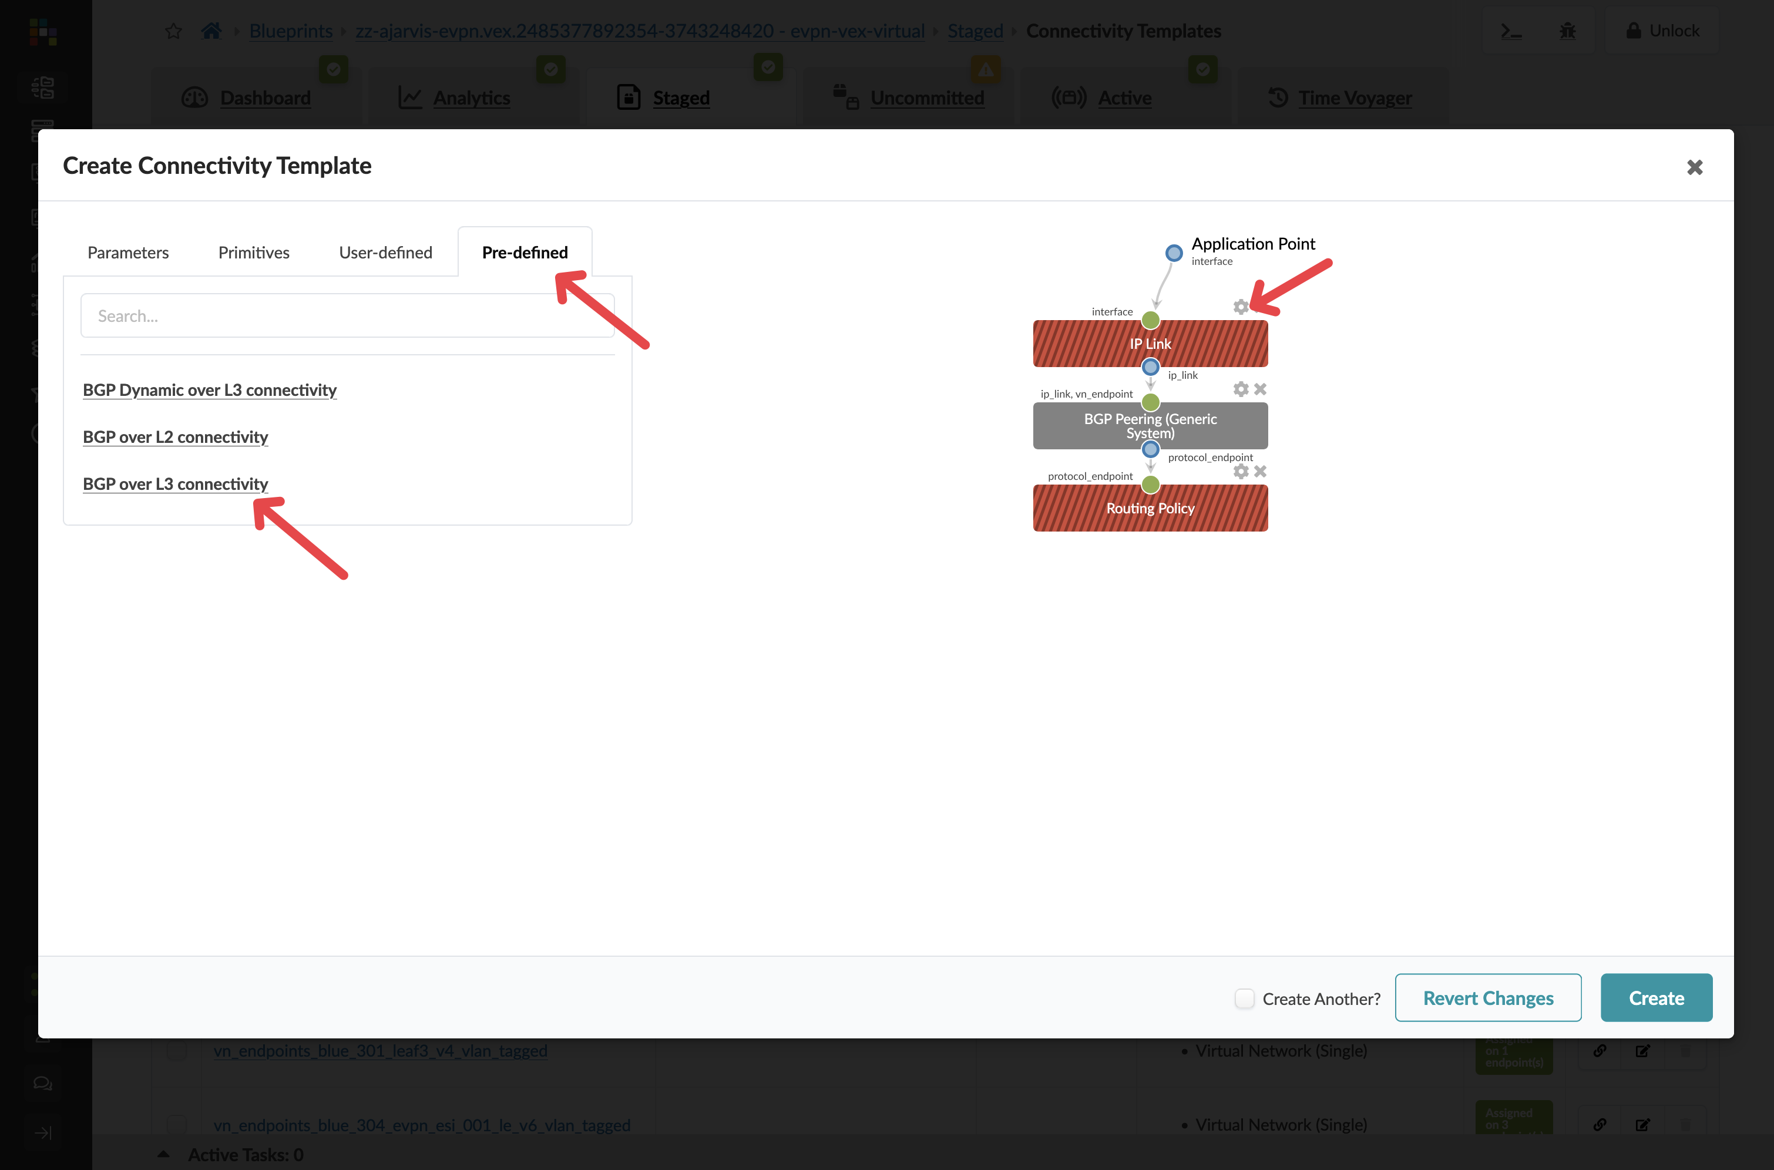Star the blueprint using the favorite icon
The width and height of the screenshot is (1774, 1170).
[x=173, y=31]
